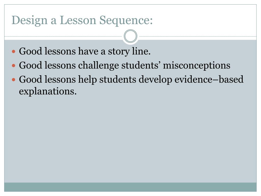Click the word 'explanations.' on the last line
The image size is (261, 196).
click(48, 91)
